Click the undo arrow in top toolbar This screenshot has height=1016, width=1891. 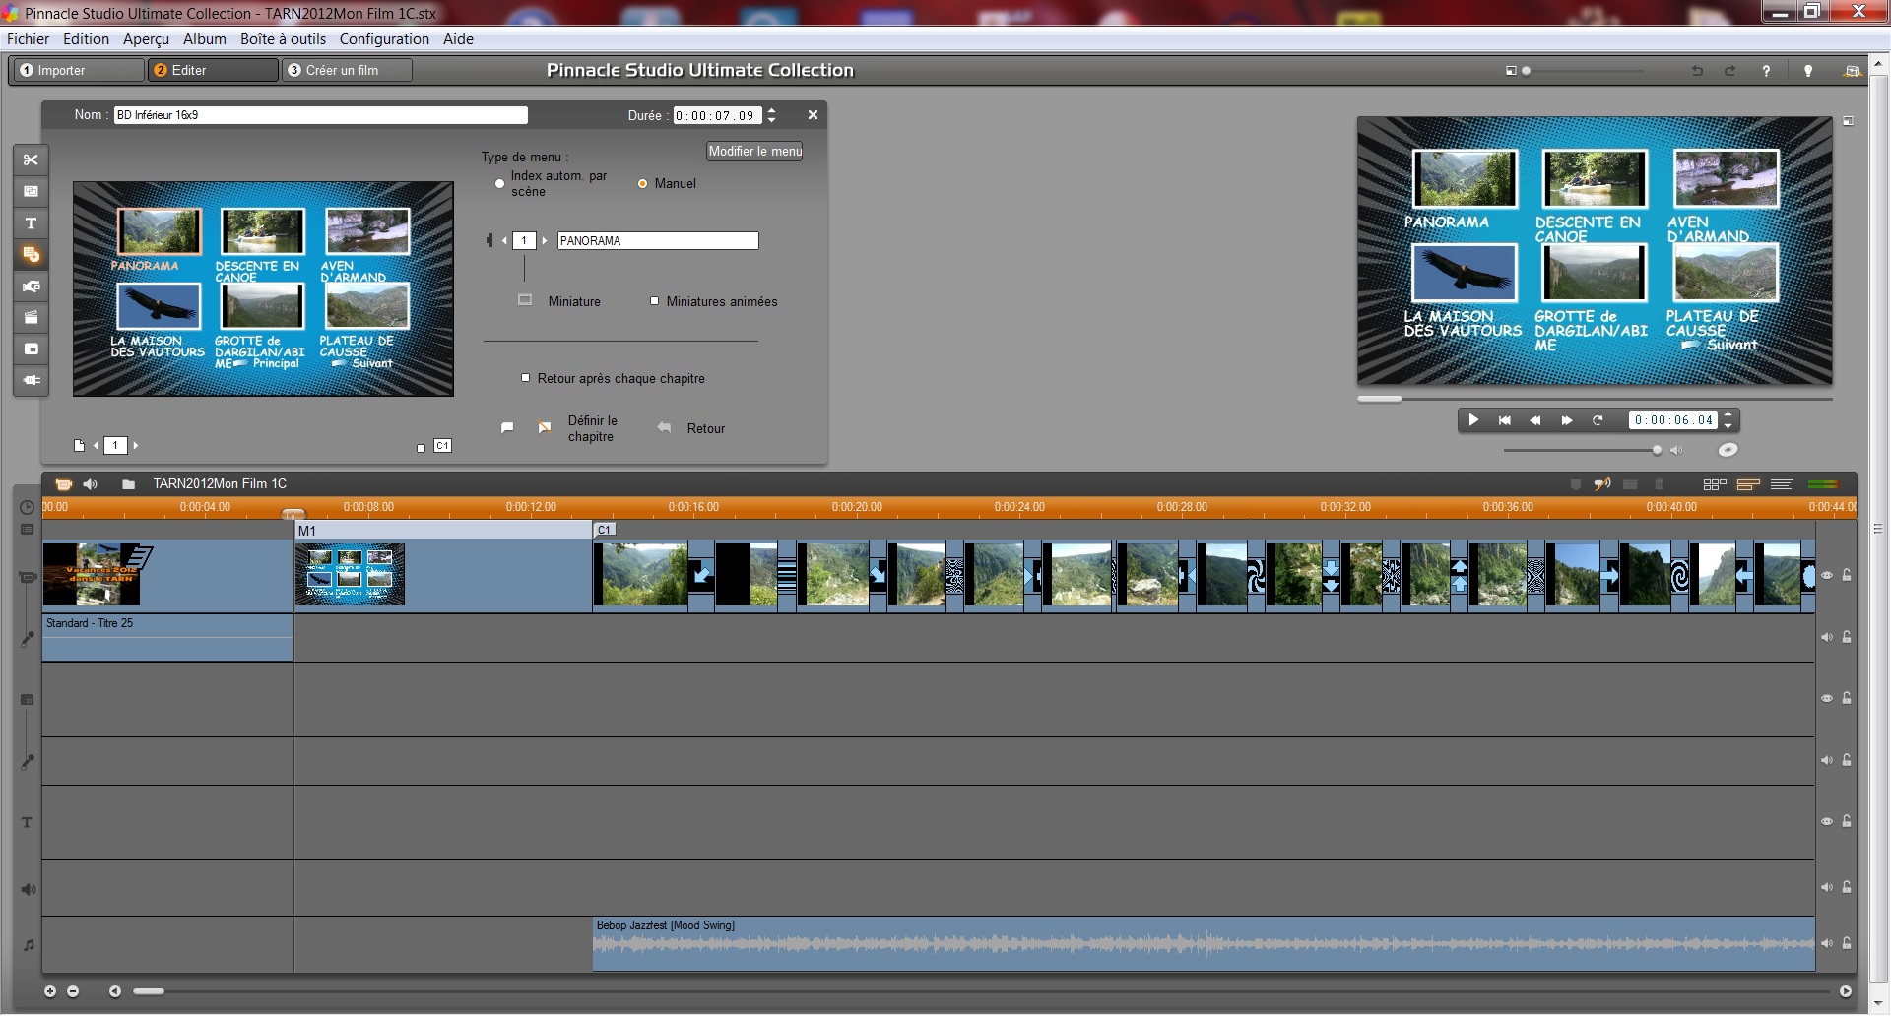[1697, 71]
